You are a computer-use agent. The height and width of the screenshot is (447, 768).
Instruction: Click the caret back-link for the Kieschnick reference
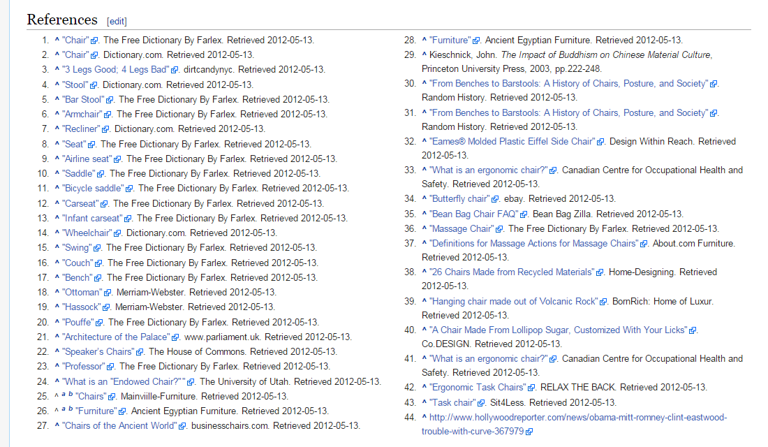click(x=424, y=55)
